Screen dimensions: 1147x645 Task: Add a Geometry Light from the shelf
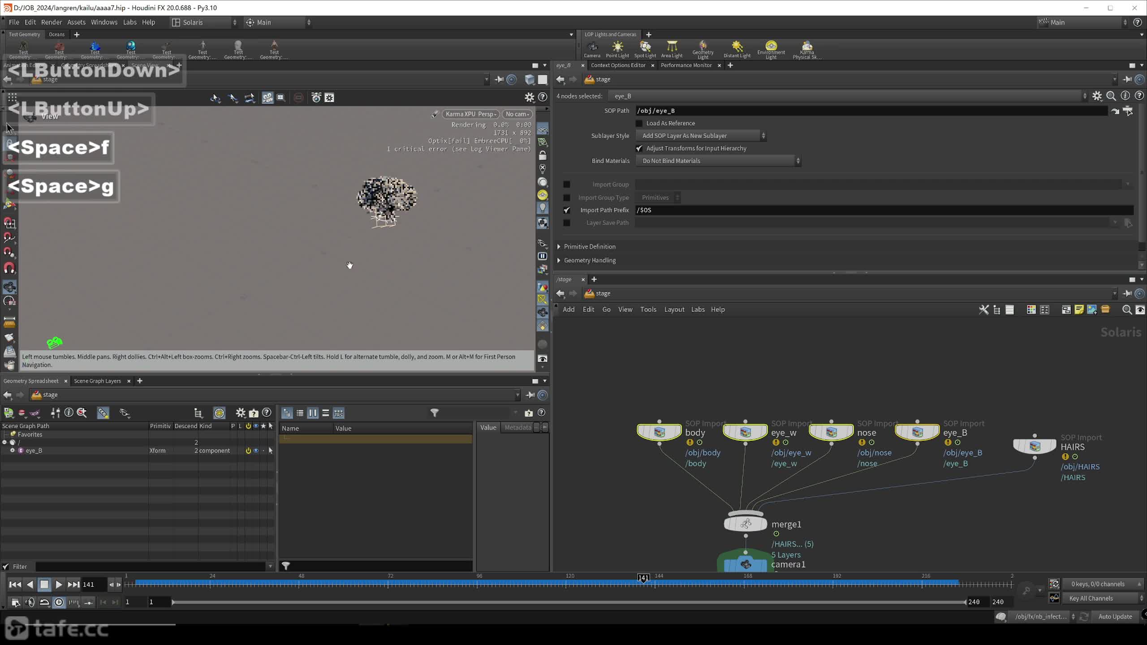point(703,49)
